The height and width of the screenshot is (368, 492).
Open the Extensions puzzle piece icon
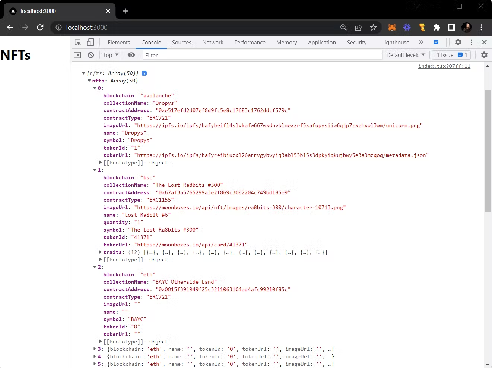click(437, 28)
